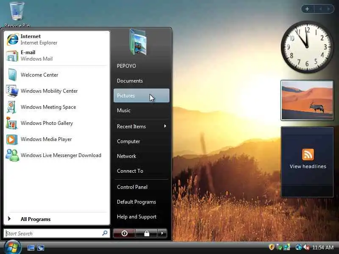Add a gadget with sidebar plus
The height and width of the screenshot is (254, 339).
307,9
